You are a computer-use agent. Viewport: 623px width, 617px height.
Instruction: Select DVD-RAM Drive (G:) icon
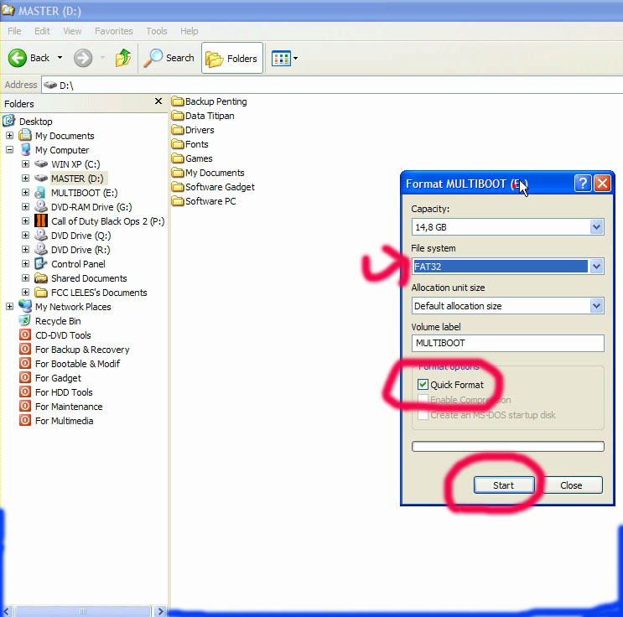pos(41,206)
